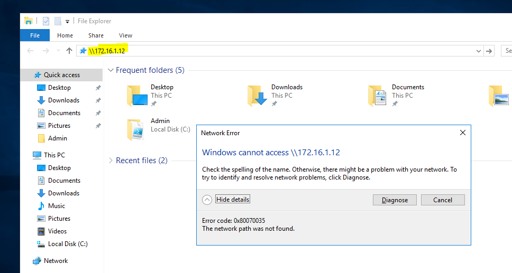This screenshot has height=273, width=512.
Task: Open Music under This PC
Action: tap(56, 206)
